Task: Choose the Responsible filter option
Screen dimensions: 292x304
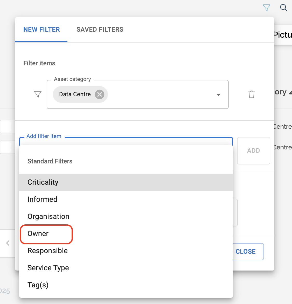Action: click(x=48, y=251)
